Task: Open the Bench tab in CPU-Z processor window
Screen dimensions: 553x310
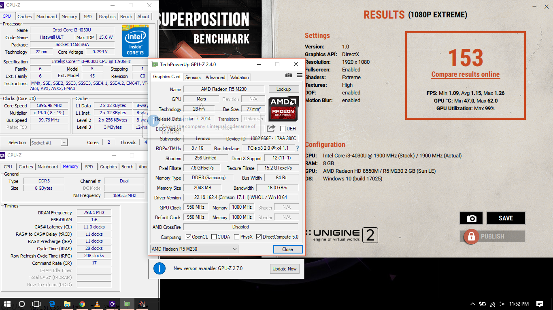Action: [126, 17]
